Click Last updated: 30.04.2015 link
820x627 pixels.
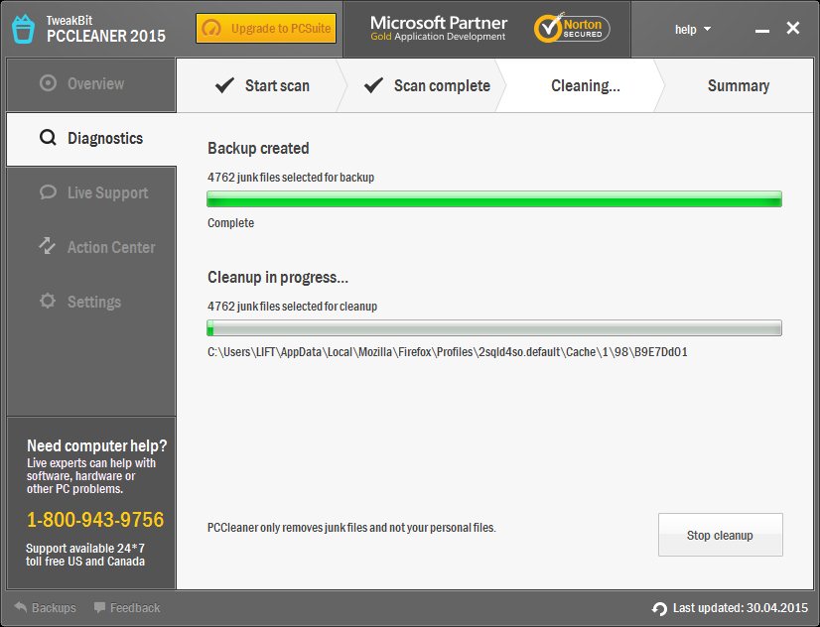click(x=730, y=608)
